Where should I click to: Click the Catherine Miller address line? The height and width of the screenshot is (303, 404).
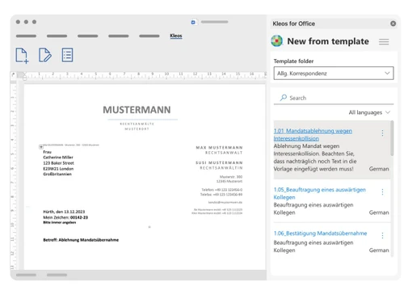[58, 158]
